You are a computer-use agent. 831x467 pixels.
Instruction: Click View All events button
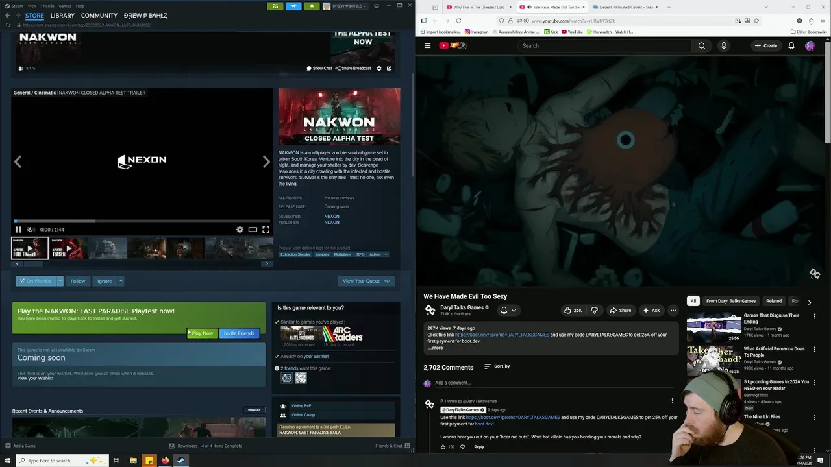coord(254,410)
